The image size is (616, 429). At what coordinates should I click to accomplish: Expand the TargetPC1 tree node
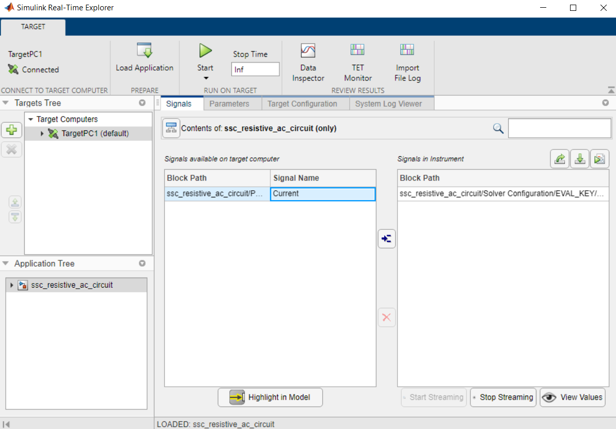pyautogui.click(x=41, y=133)
